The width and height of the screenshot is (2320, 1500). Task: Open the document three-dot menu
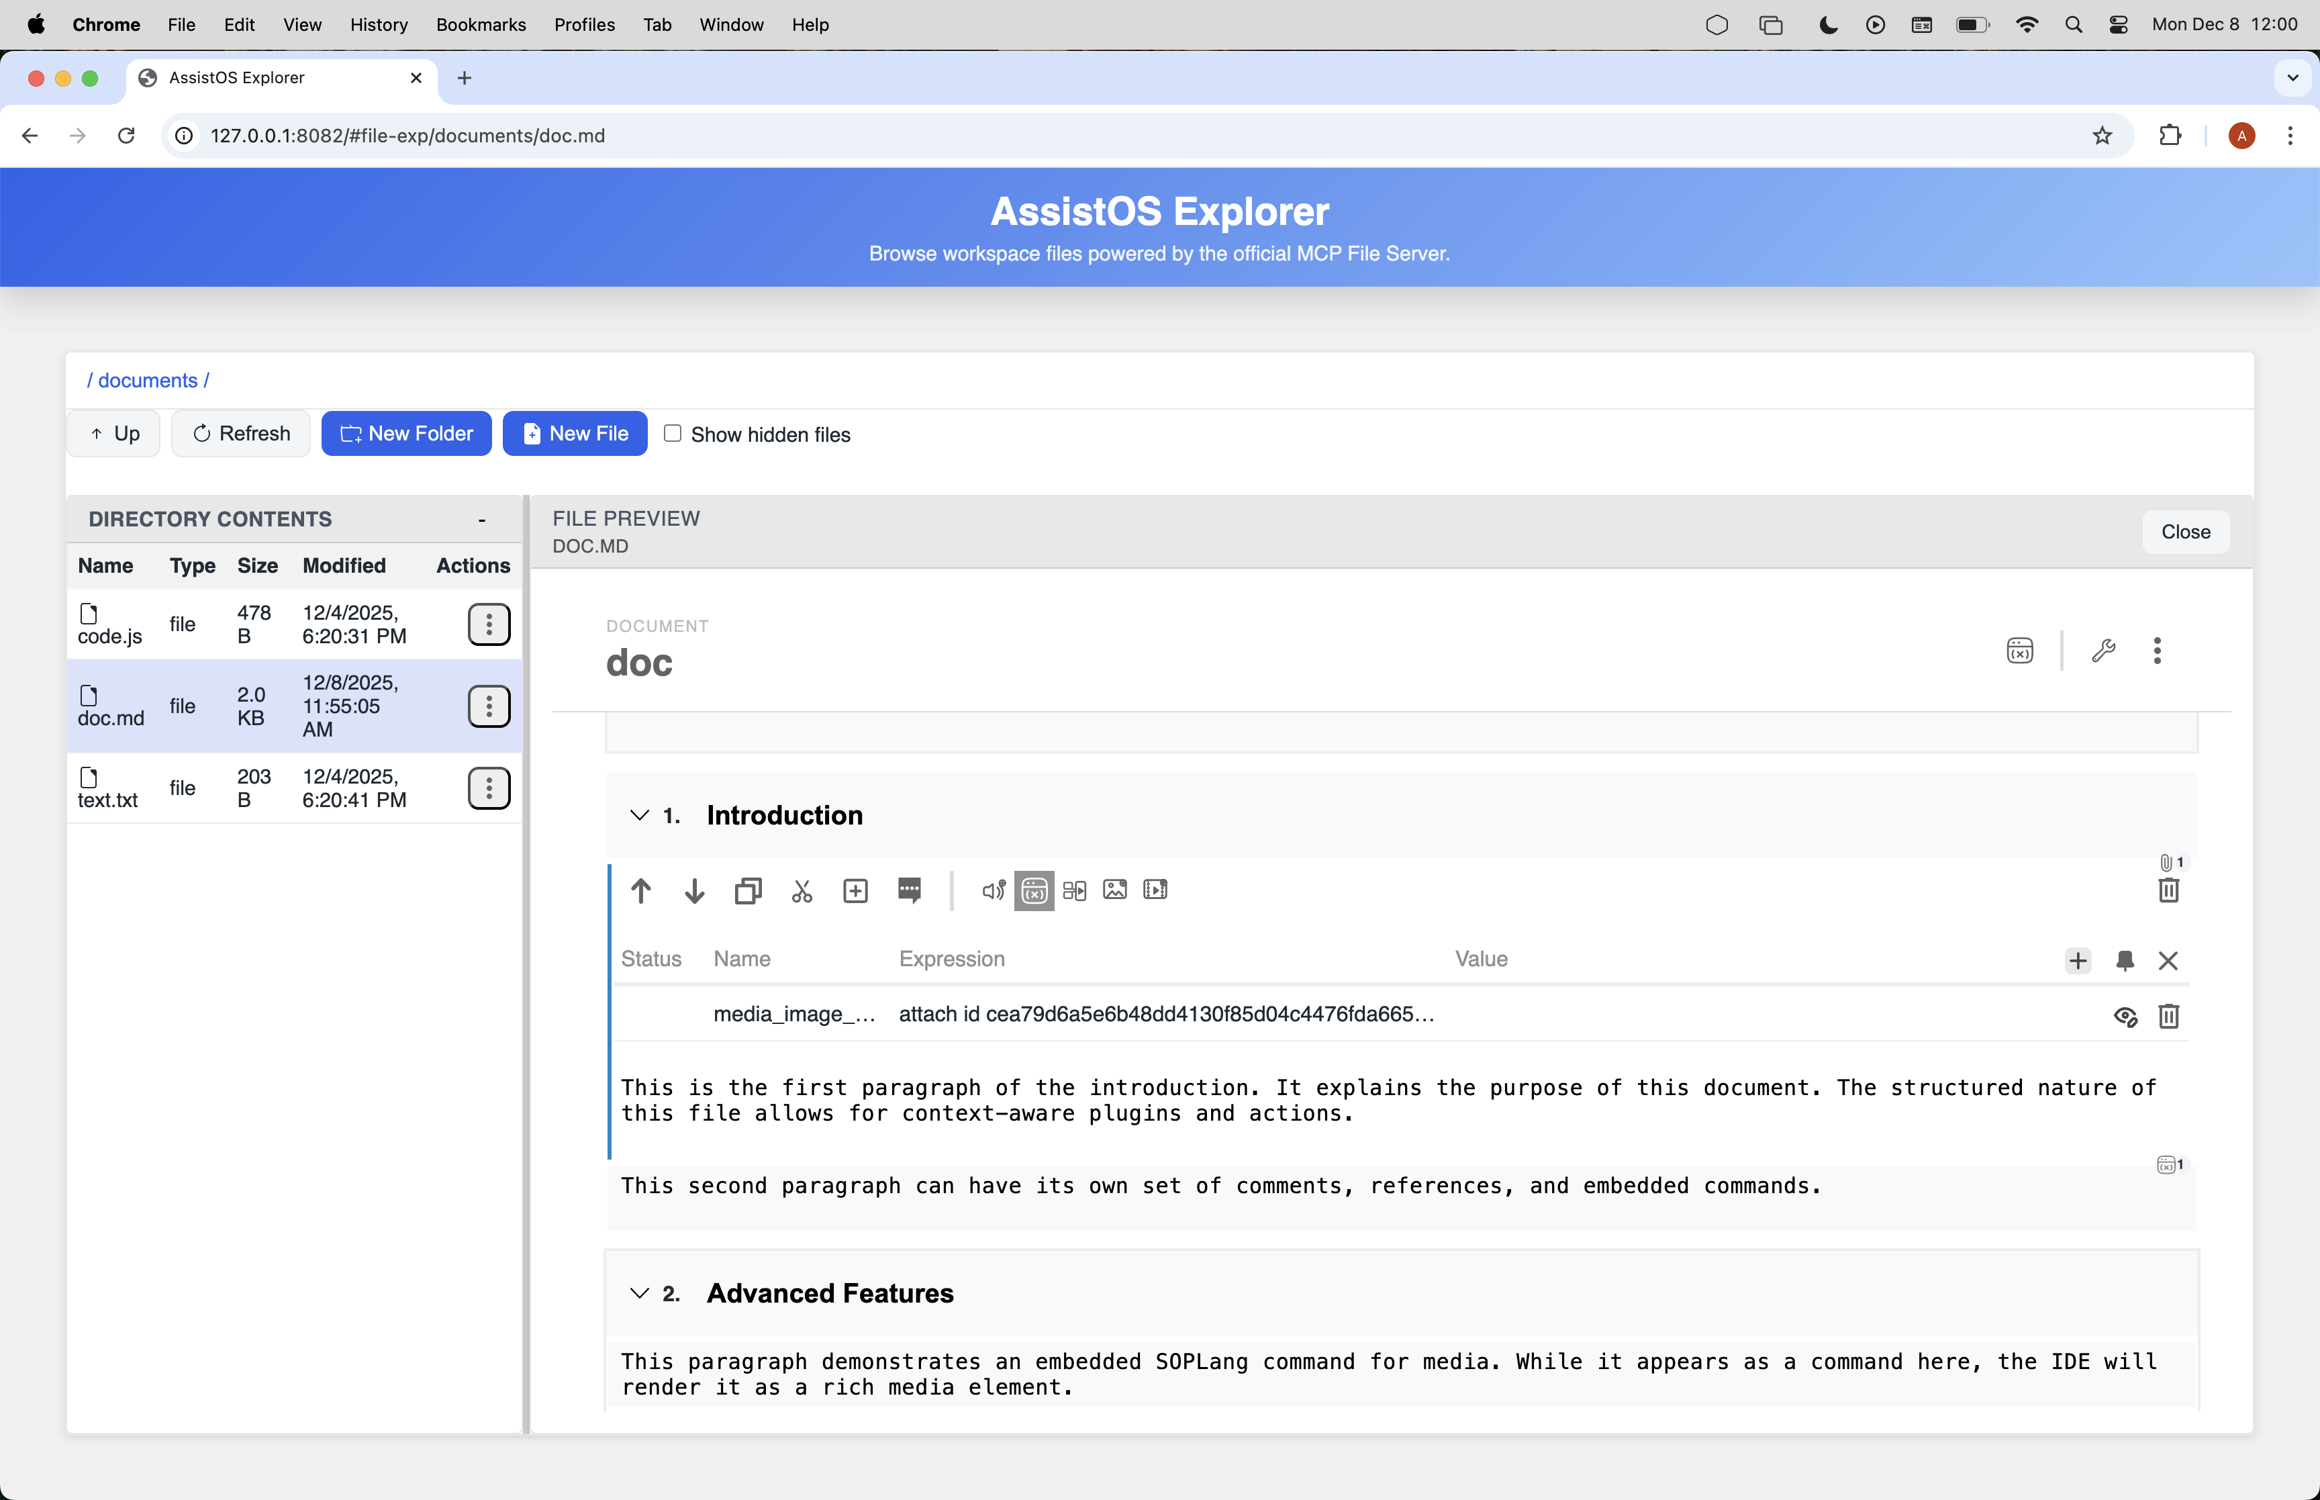(x=2158, y=651)
